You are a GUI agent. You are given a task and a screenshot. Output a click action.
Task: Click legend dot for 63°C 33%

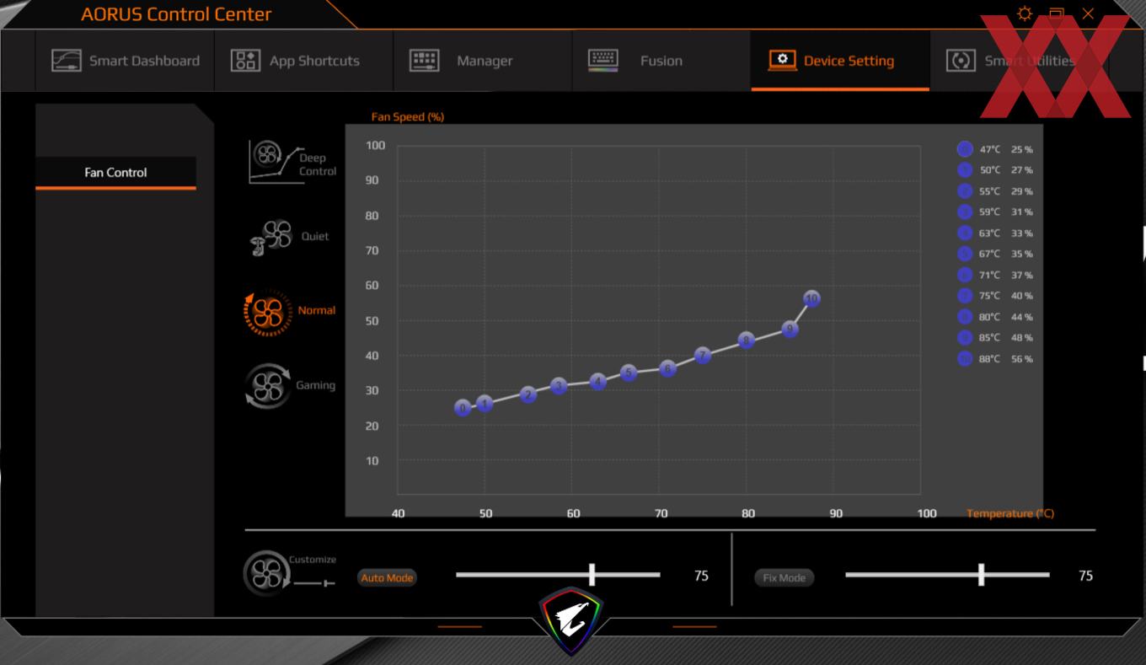[x=965, y=233]
